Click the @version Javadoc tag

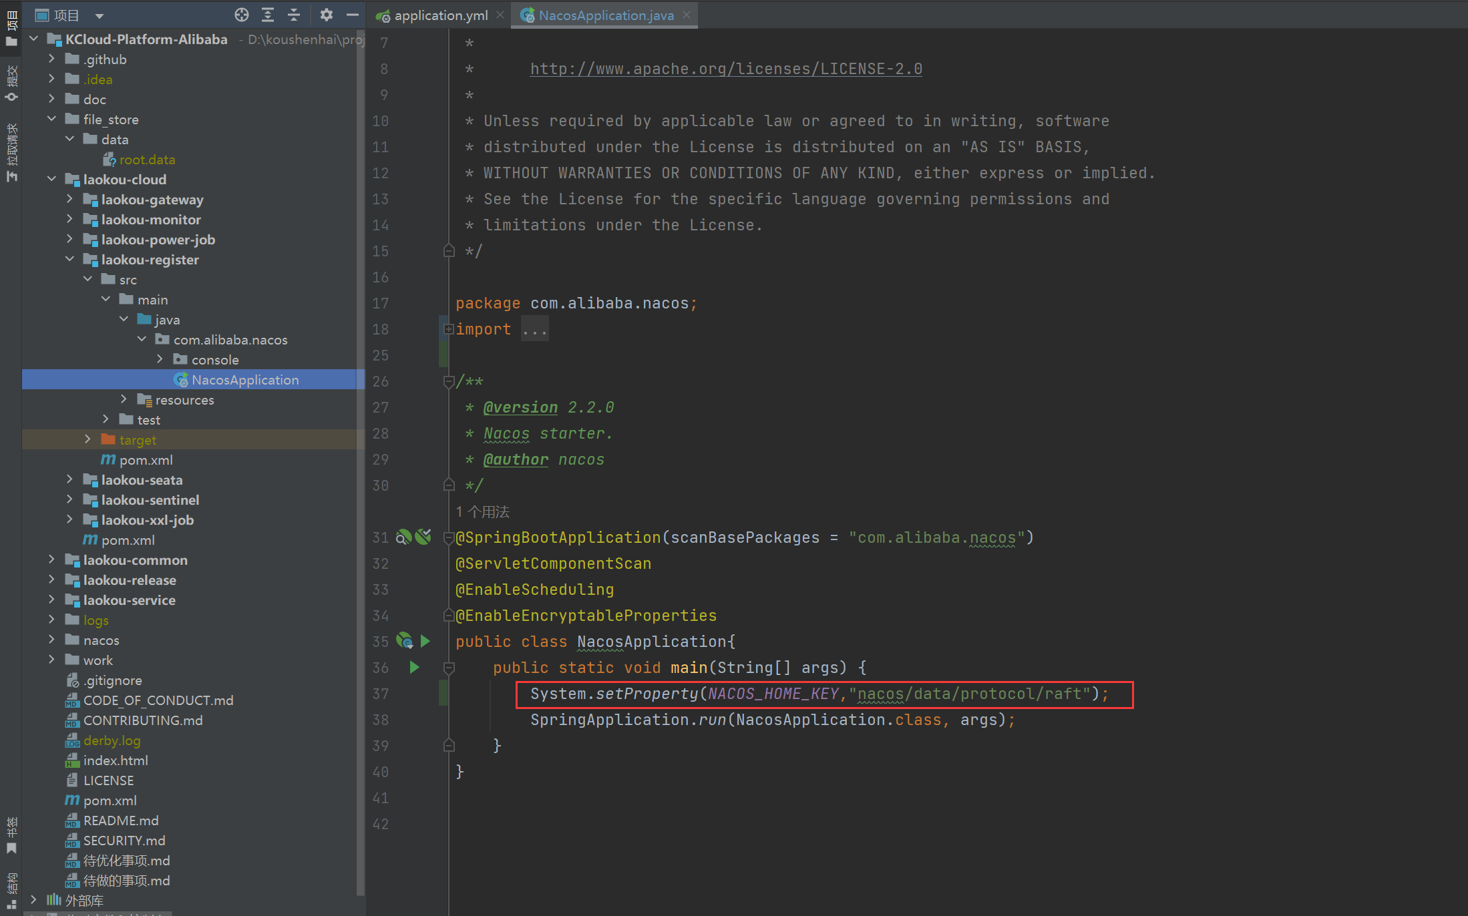pyautogui.click(x=520, y=407)
